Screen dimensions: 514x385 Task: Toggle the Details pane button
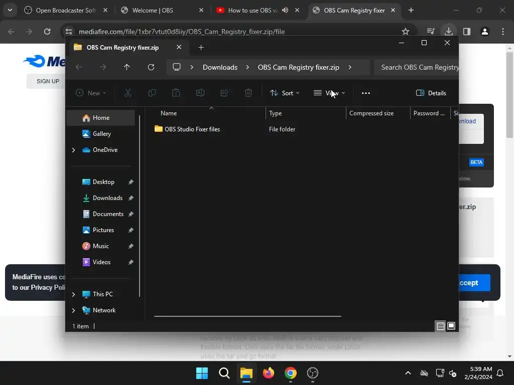(x=431, y=93)
